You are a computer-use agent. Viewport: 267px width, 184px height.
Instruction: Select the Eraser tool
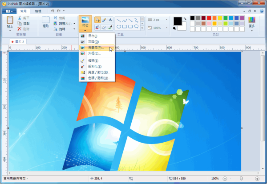(104, 27)
